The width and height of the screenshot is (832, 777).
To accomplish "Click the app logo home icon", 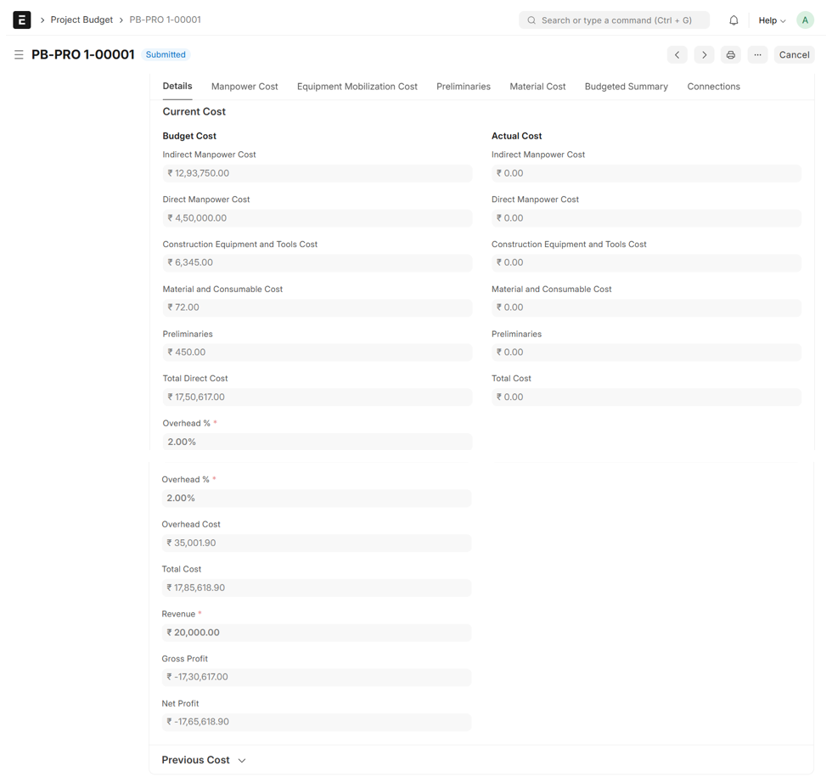I will click(22, 20).
